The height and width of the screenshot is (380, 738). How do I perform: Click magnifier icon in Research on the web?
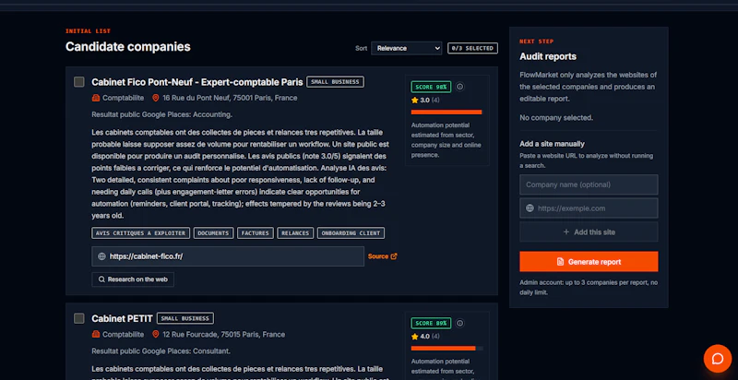point(101,279)
